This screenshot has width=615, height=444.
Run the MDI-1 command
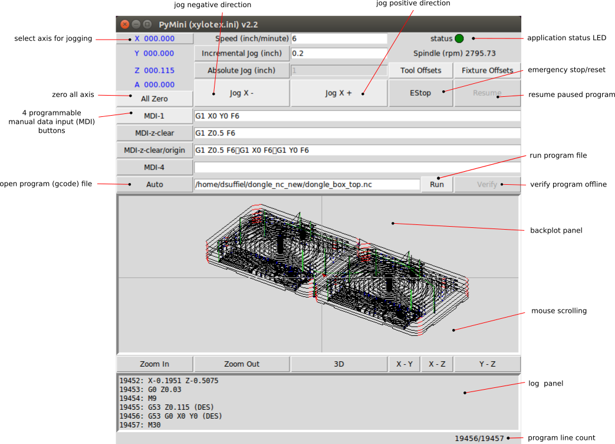(154, 116)
